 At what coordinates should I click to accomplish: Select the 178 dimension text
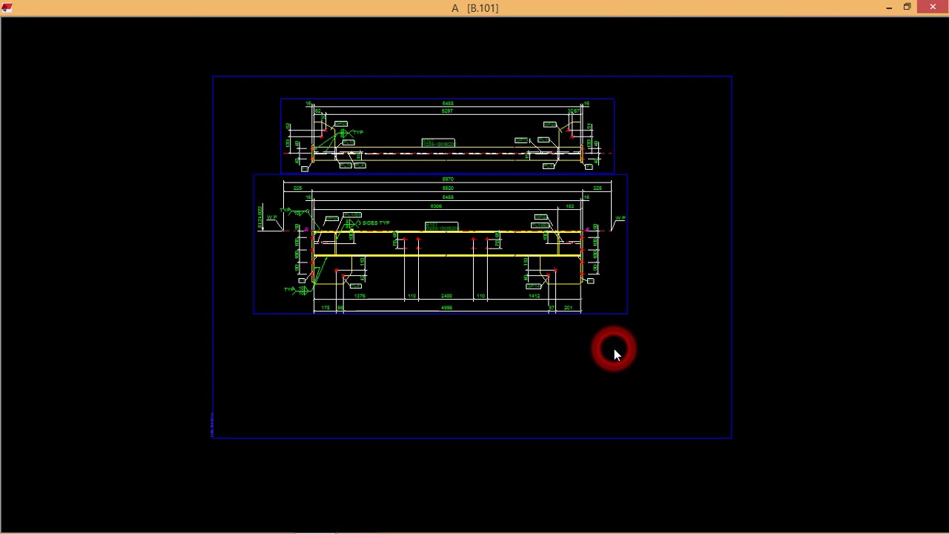coord(325,307)
